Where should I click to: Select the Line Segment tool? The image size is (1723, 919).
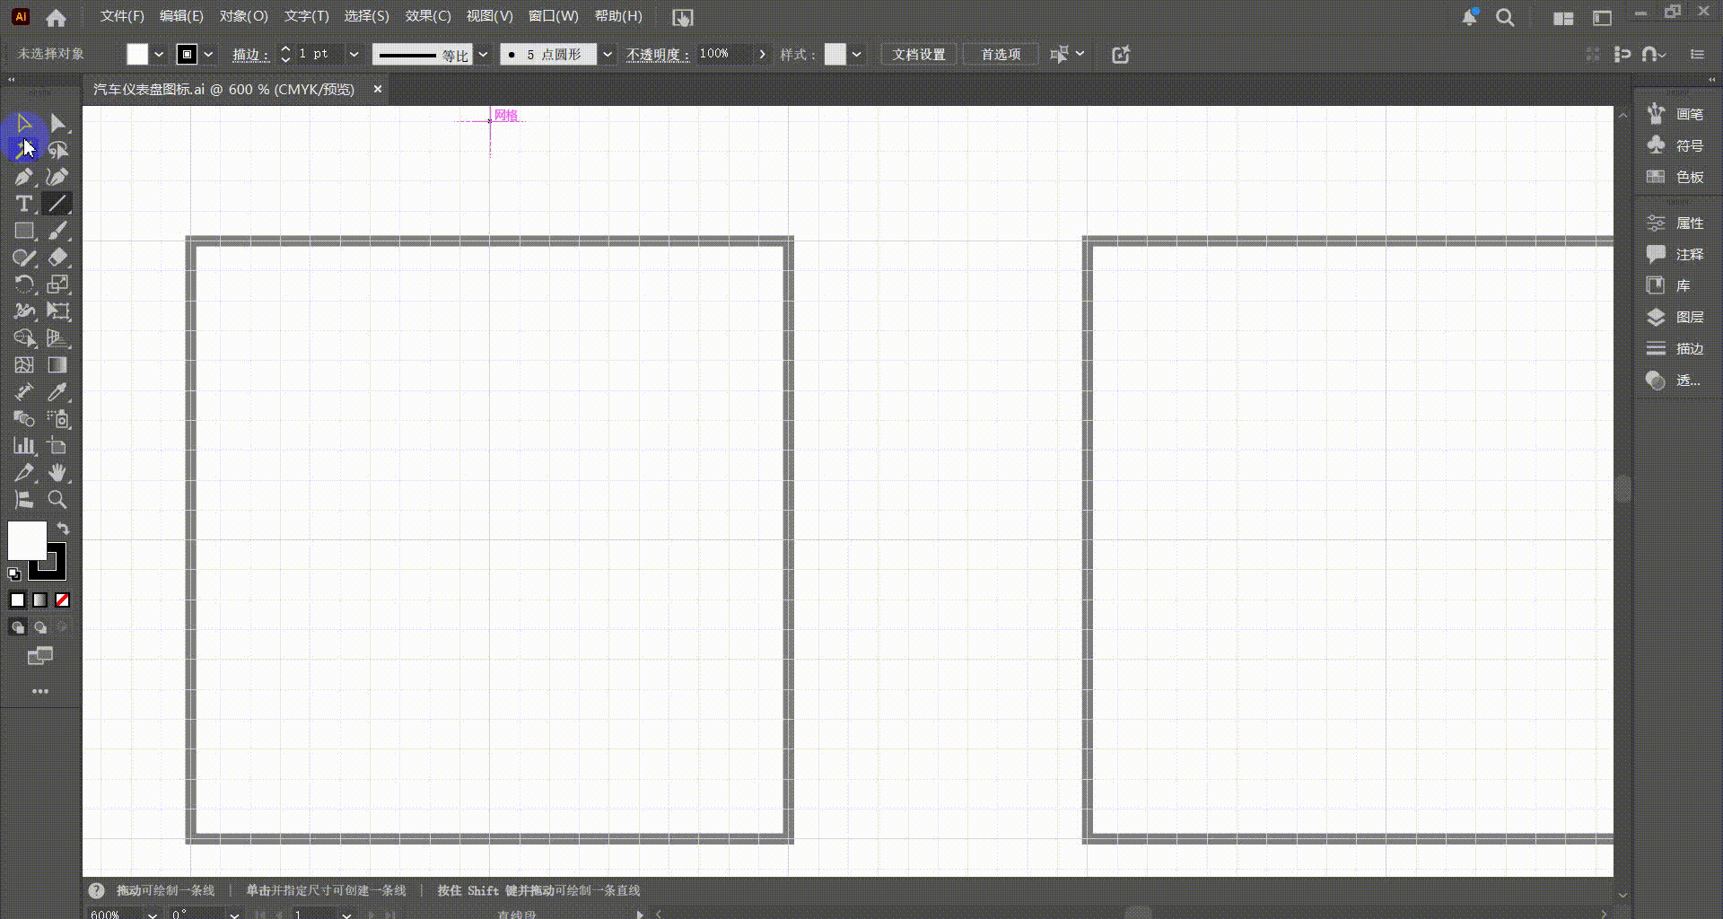pos(57,204)
